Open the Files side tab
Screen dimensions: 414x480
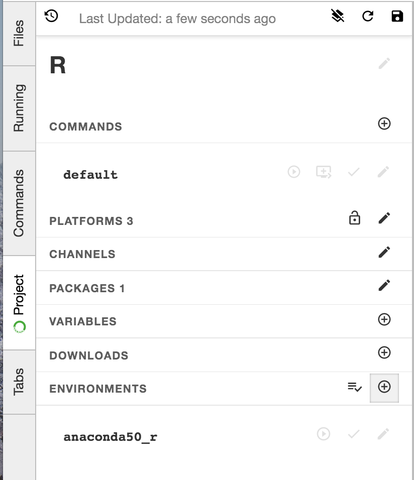pos(19,33)
